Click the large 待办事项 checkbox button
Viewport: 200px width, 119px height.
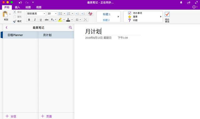coord(167,17)
